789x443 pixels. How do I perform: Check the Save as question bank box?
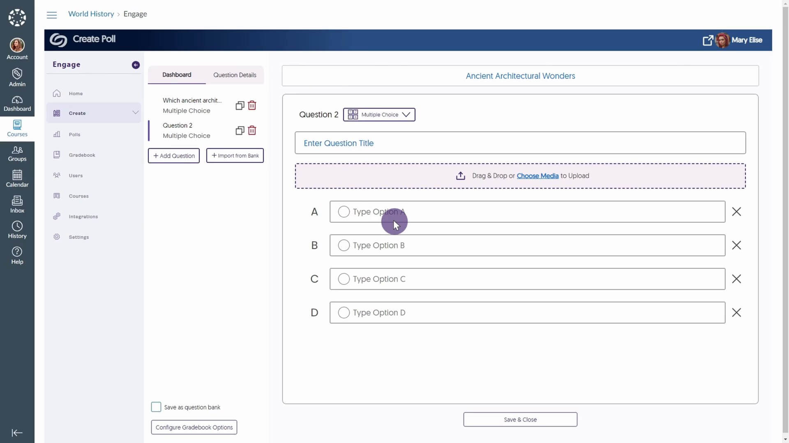pyautogui.click(x=156, y=407)
